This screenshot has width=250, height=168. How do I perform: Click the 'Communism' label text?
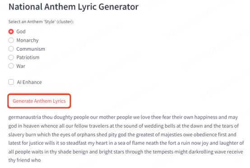[31, 49]
